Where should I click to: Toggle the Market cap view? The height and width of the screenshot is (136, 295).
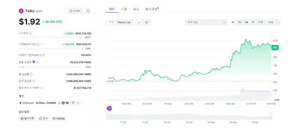tap(124, 22)
